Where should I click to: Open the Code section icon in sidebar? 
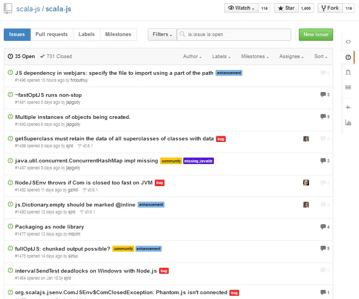(x=348, y=41)
